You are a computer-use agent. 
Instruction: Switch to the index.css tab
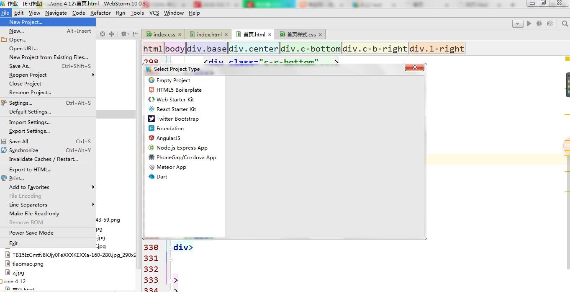point(164,34)
